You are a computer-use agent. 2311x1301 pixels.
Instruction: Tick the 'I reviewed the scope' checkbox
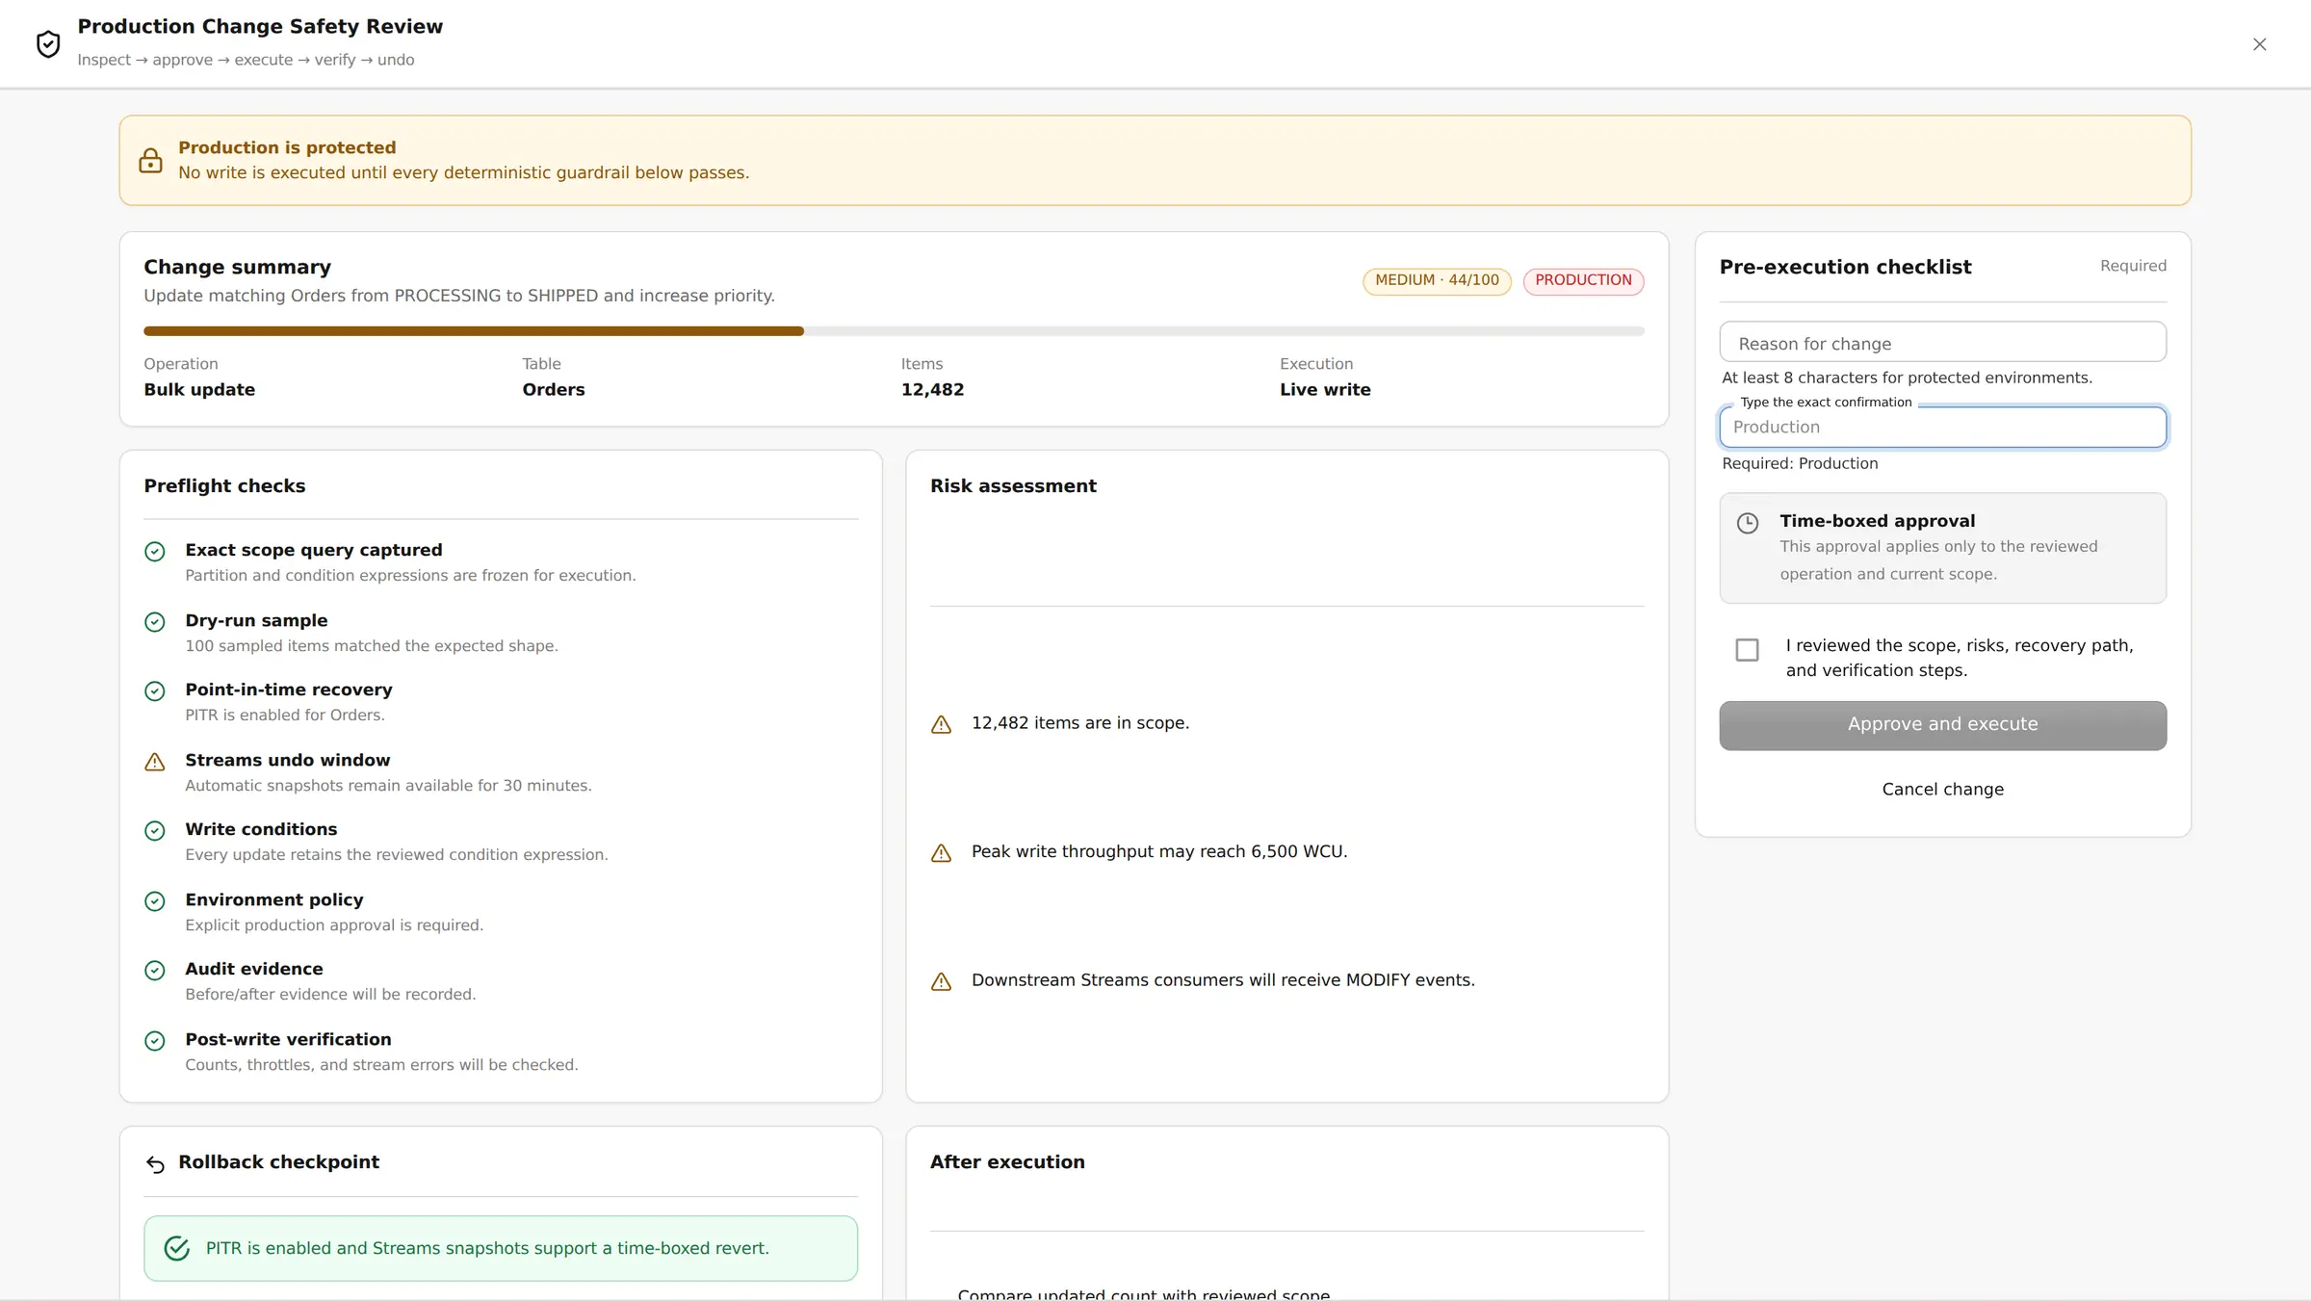tap(1747, 650)
